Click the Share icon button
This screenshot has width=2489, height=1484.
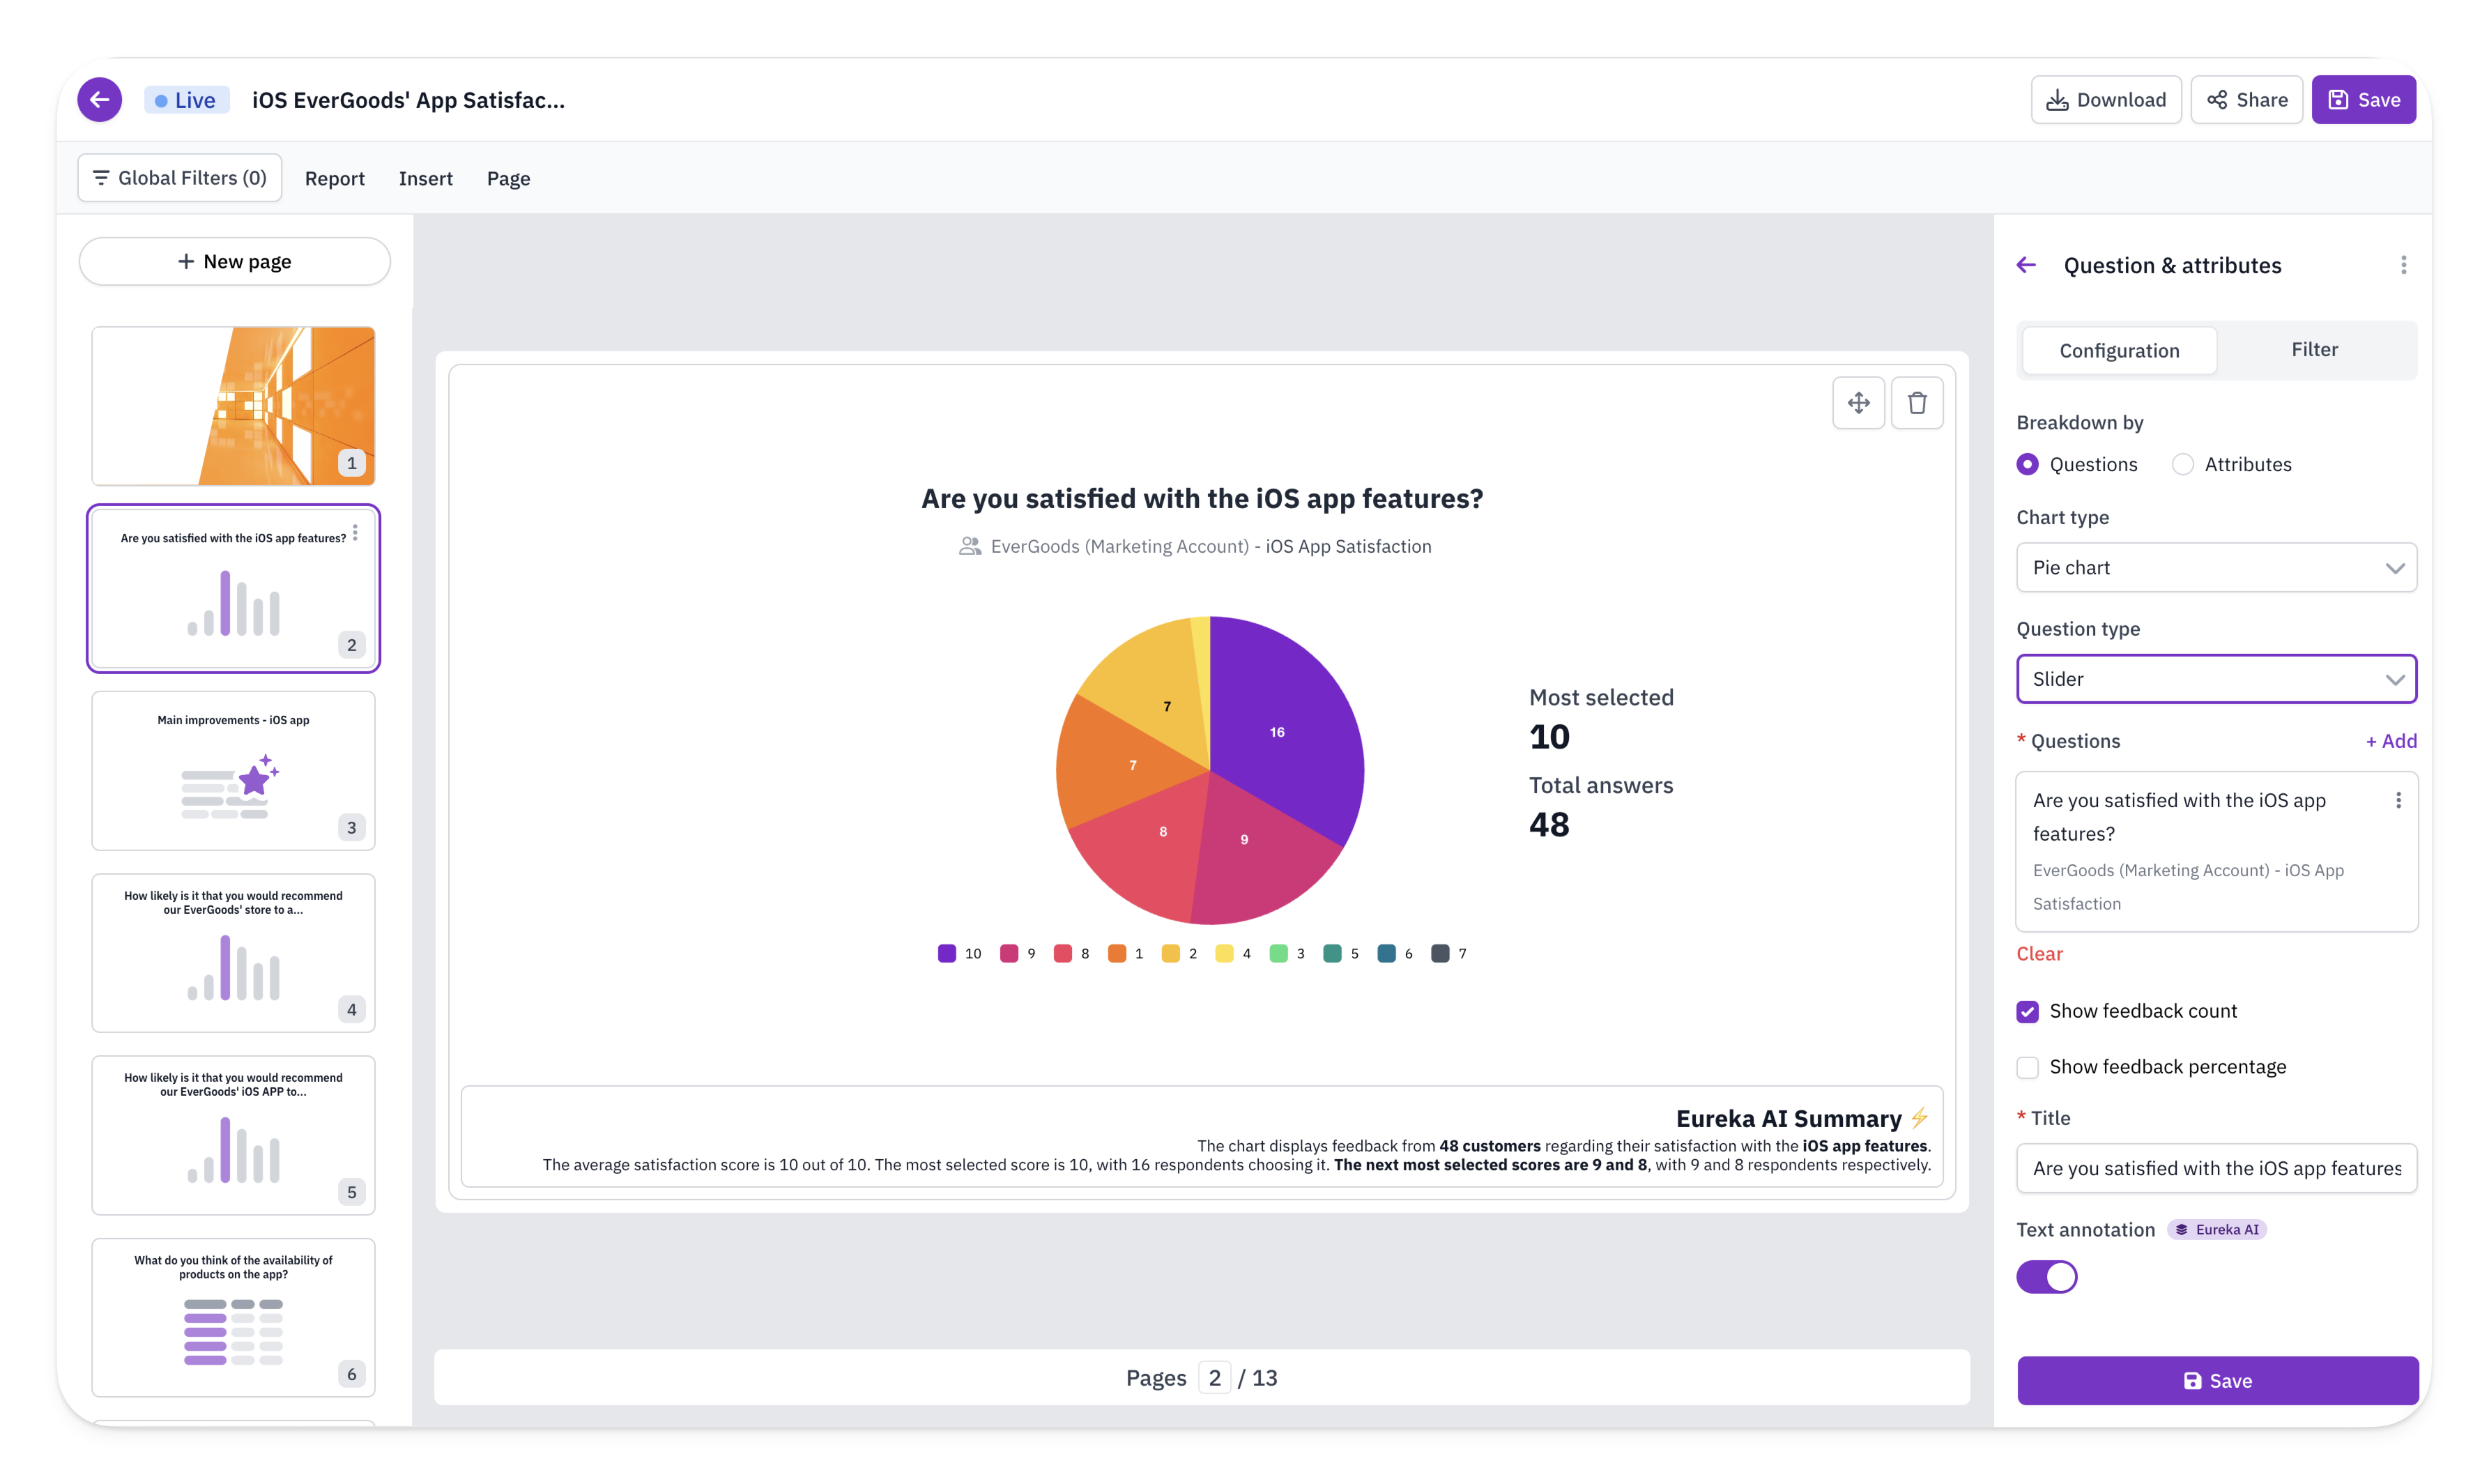click(x=2245, y=99)
